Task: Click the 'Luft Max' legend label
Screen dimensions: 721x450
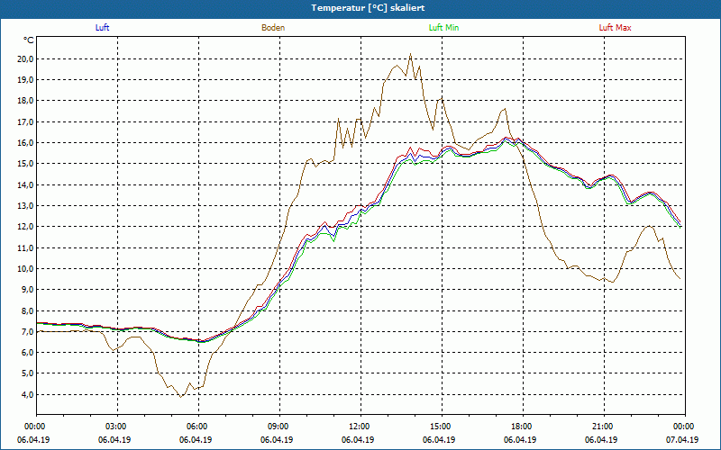Action: coord(615,28)
